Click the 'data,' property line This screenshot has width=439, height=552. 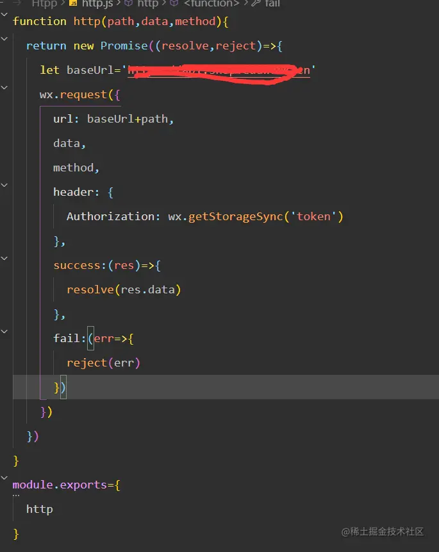point(69,143)
